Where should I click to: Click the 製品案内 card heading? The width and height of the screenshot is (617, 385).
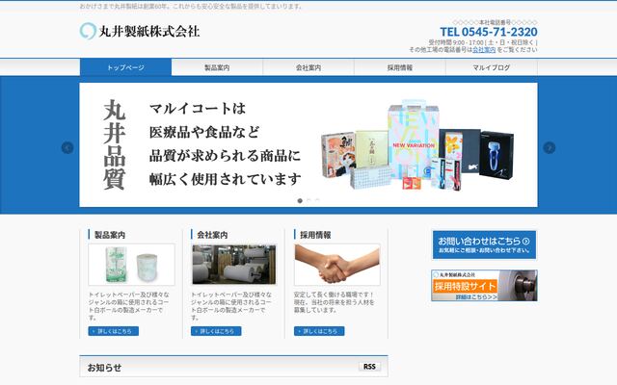110,235
